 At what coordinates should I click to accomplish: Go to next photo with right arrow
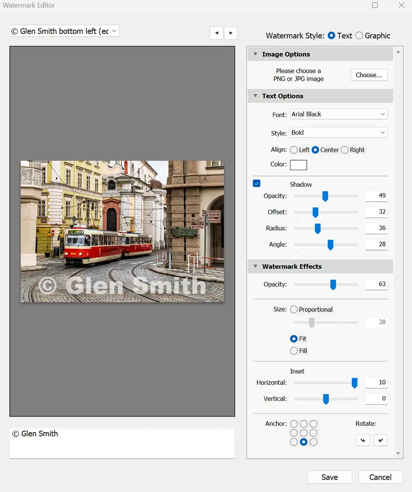click(231, 33)
